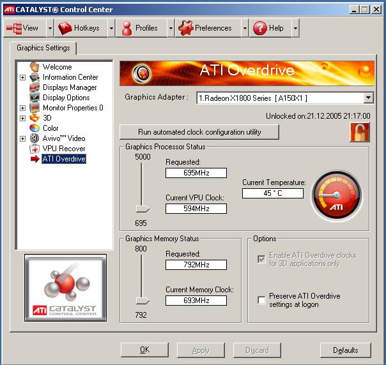Open the Profiles dropdown arrow

coord(171,28)
